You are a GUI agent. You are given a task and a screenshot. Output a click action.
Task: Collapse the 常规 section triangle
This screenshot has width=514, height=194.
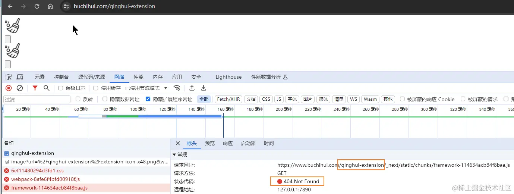pyautogui.click(x=174, y=154)
